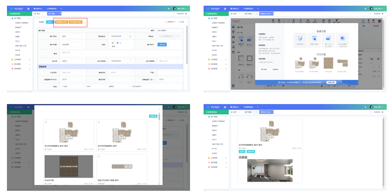Click the eye icon beside the 3D button

[283, 85]
